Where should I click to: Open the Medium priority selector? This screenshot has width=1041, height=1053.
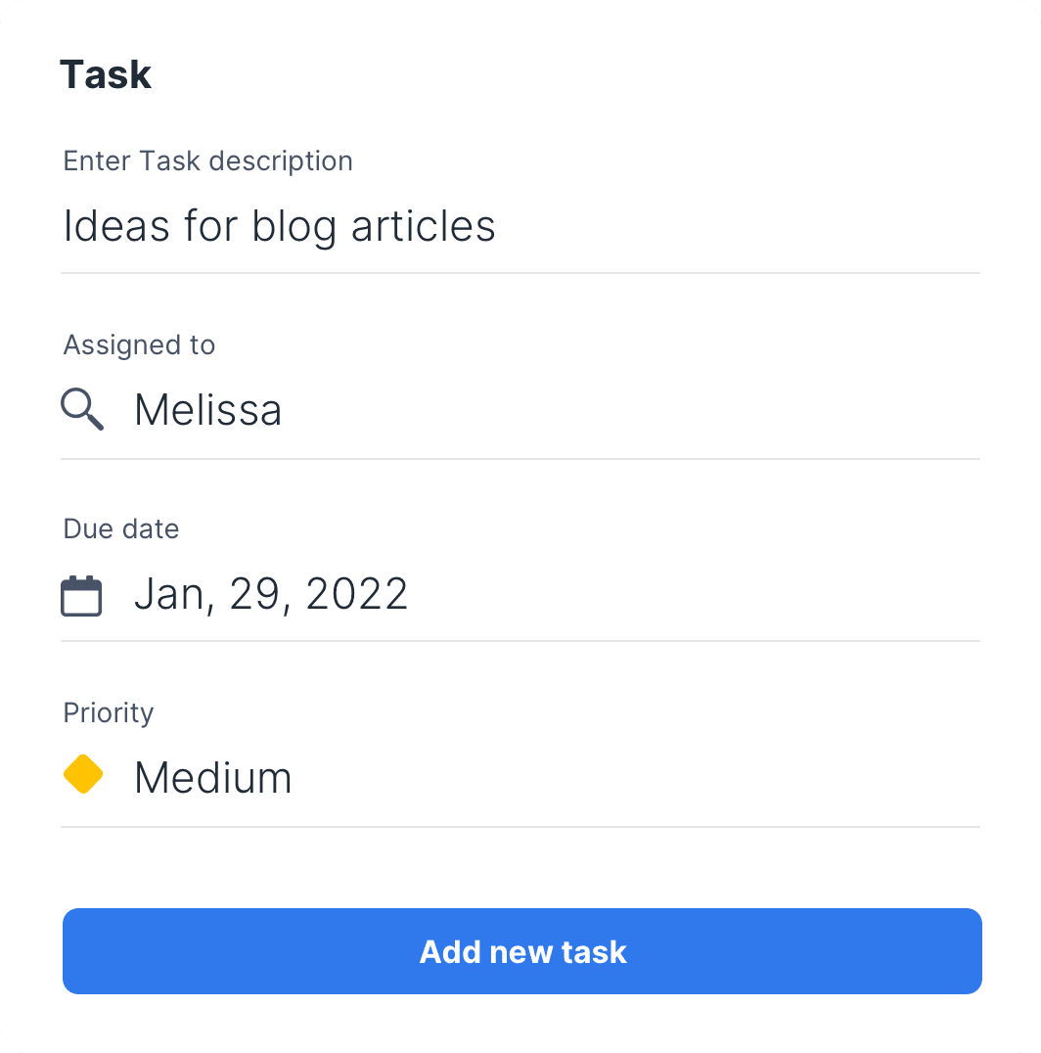pyautogui.click(x=213, y=777)
